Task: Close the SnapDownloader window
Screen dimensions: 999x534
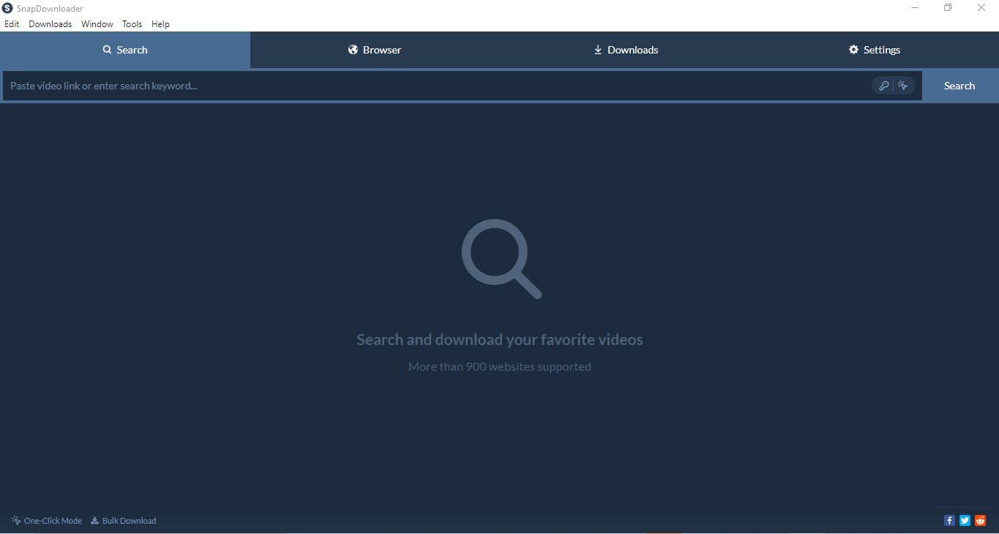Action: 981,8
